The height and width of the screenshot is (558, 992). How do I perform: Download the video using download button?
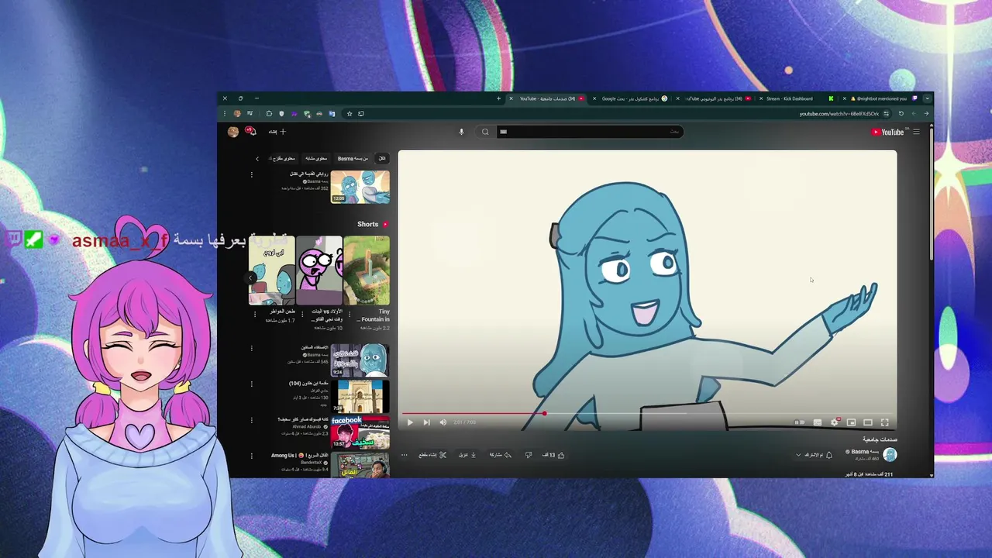tap(467, 455)
